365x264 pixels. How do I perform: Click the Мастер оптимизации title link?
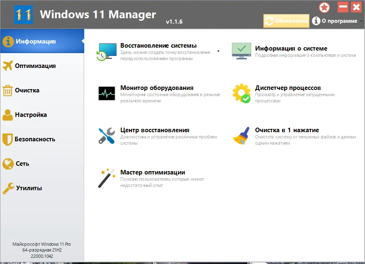(153, 172)
